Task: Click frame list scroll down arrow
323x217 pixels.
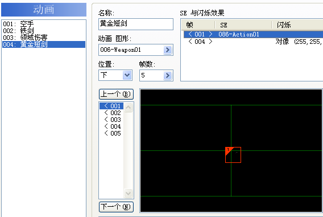Action: click(x=128, y=193)
